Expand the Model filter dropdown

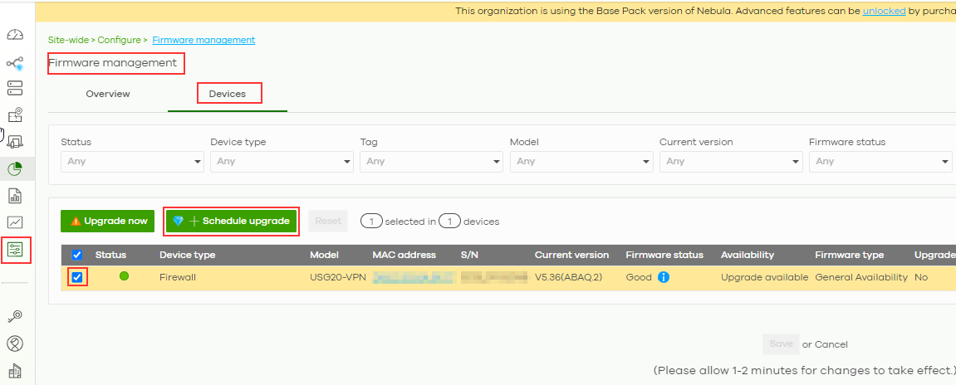coord(580,161)
